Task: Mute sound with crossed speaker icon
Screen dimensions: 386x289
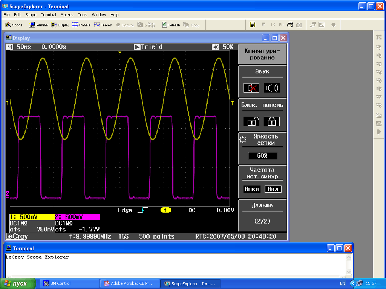Action: click(x=251, y=88)
